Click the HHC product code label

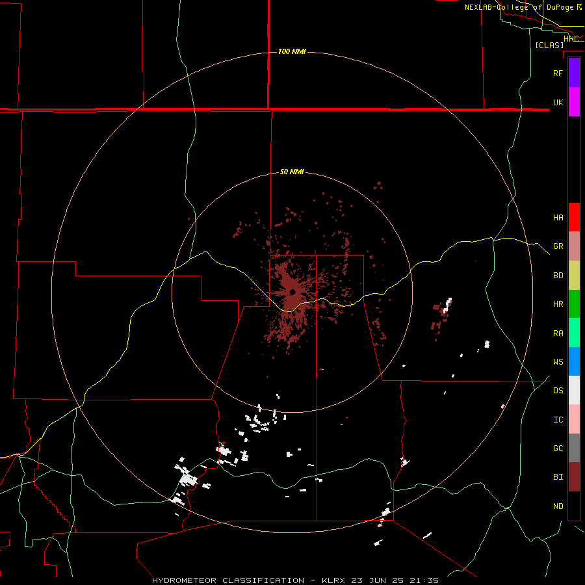tap(571, 39)
